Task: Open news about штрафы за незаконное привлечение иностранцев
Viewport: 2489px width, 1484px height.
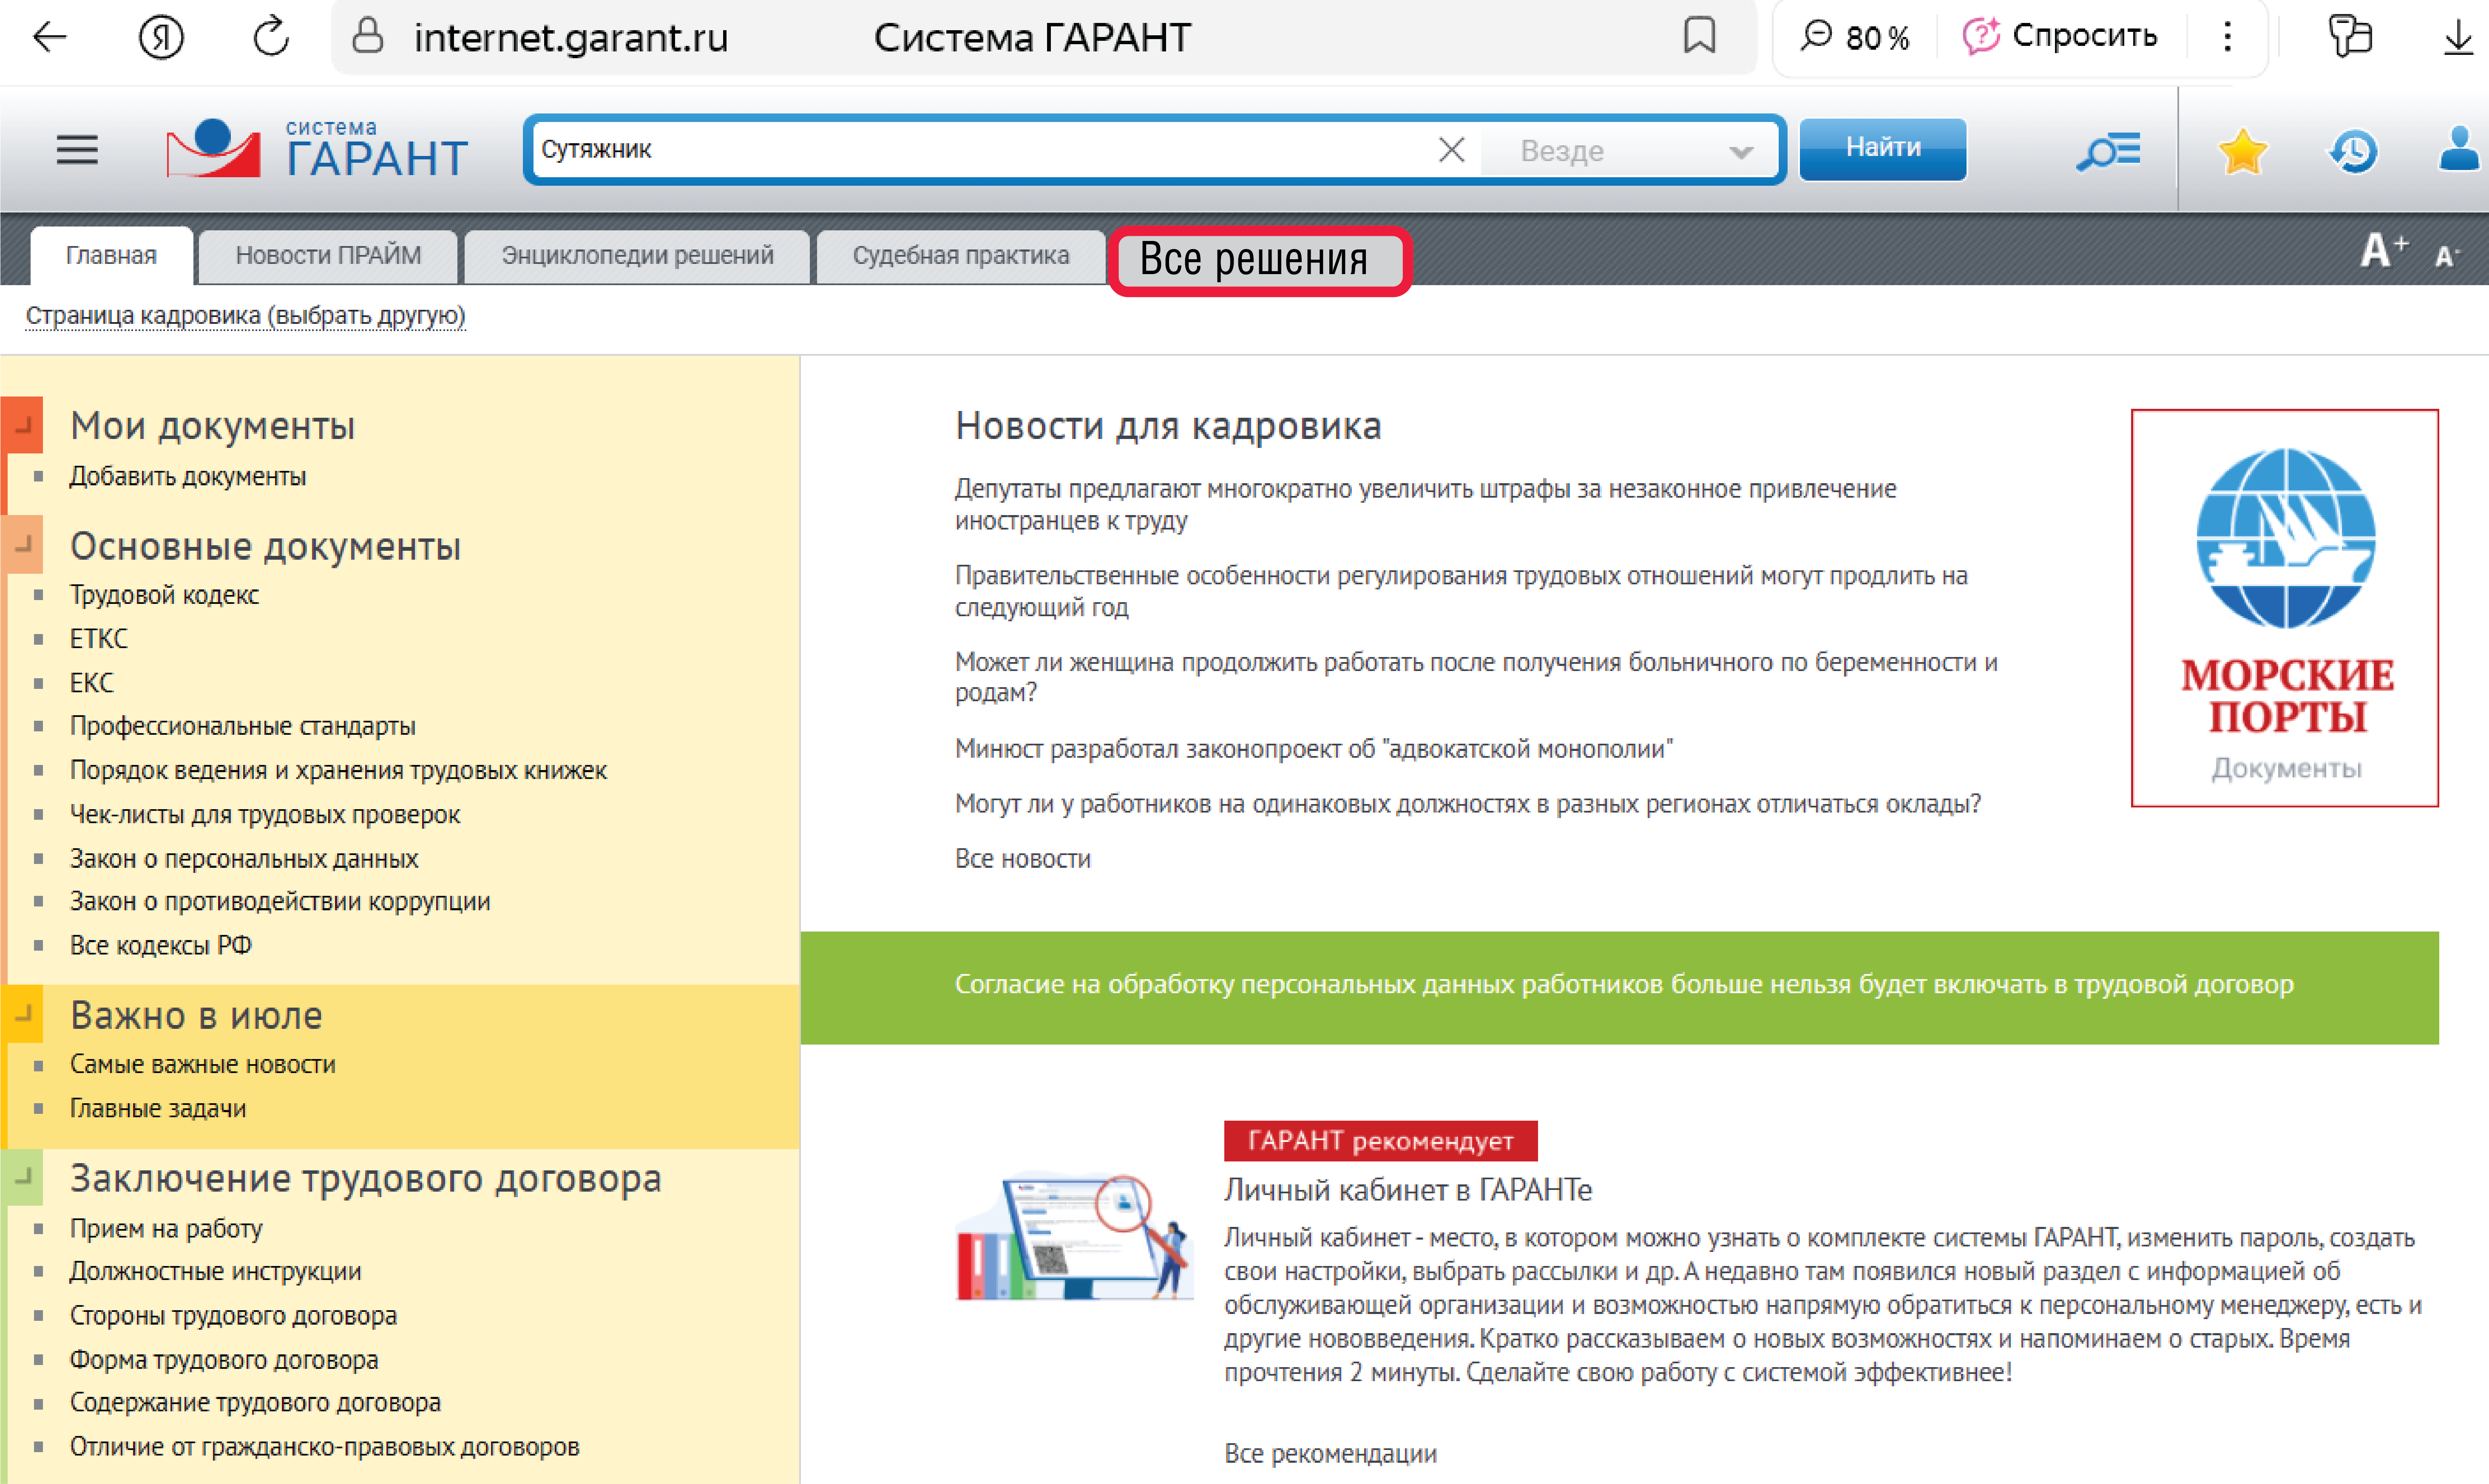Action: pyautogui.click(x=1425, y=504)
